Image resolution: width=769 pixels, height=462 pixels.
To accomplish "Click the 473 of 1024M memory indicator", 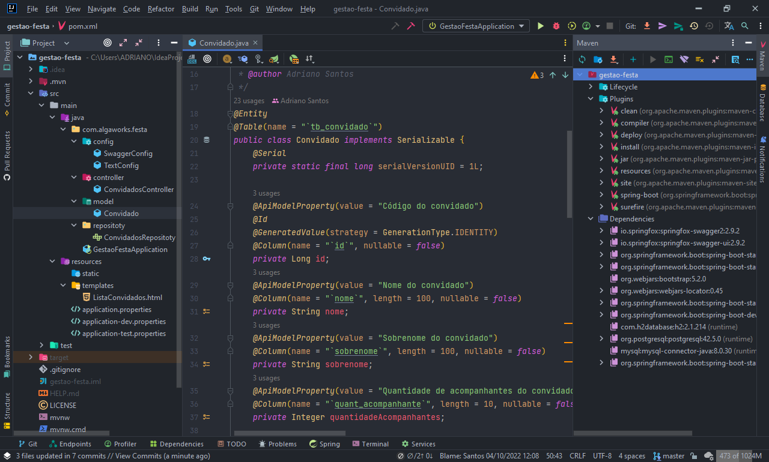I will [740, 455].
